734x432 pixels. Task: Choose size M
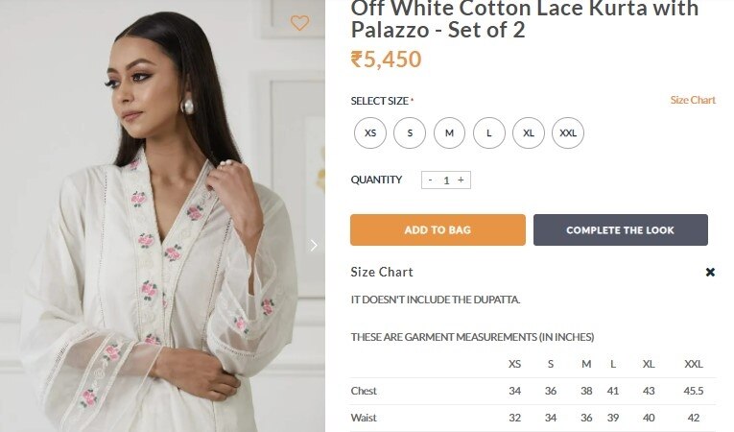449,132
